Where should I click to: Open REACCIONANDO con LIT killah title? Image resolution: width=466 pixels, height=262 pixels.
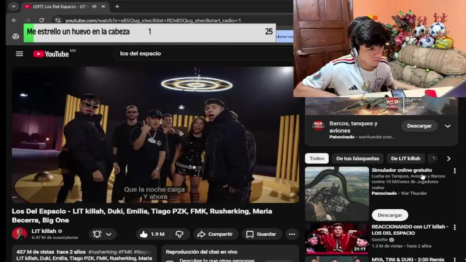(410, 230)
